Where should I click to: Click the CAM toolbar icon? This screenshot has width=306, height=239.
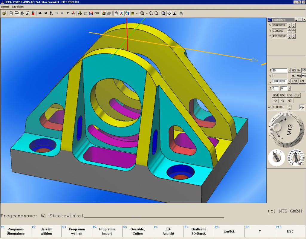(97, 13)
